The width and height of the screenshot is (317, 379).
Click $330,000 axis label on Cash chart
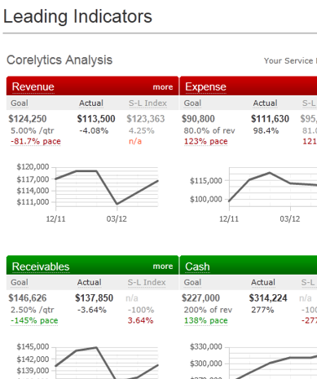206,346
